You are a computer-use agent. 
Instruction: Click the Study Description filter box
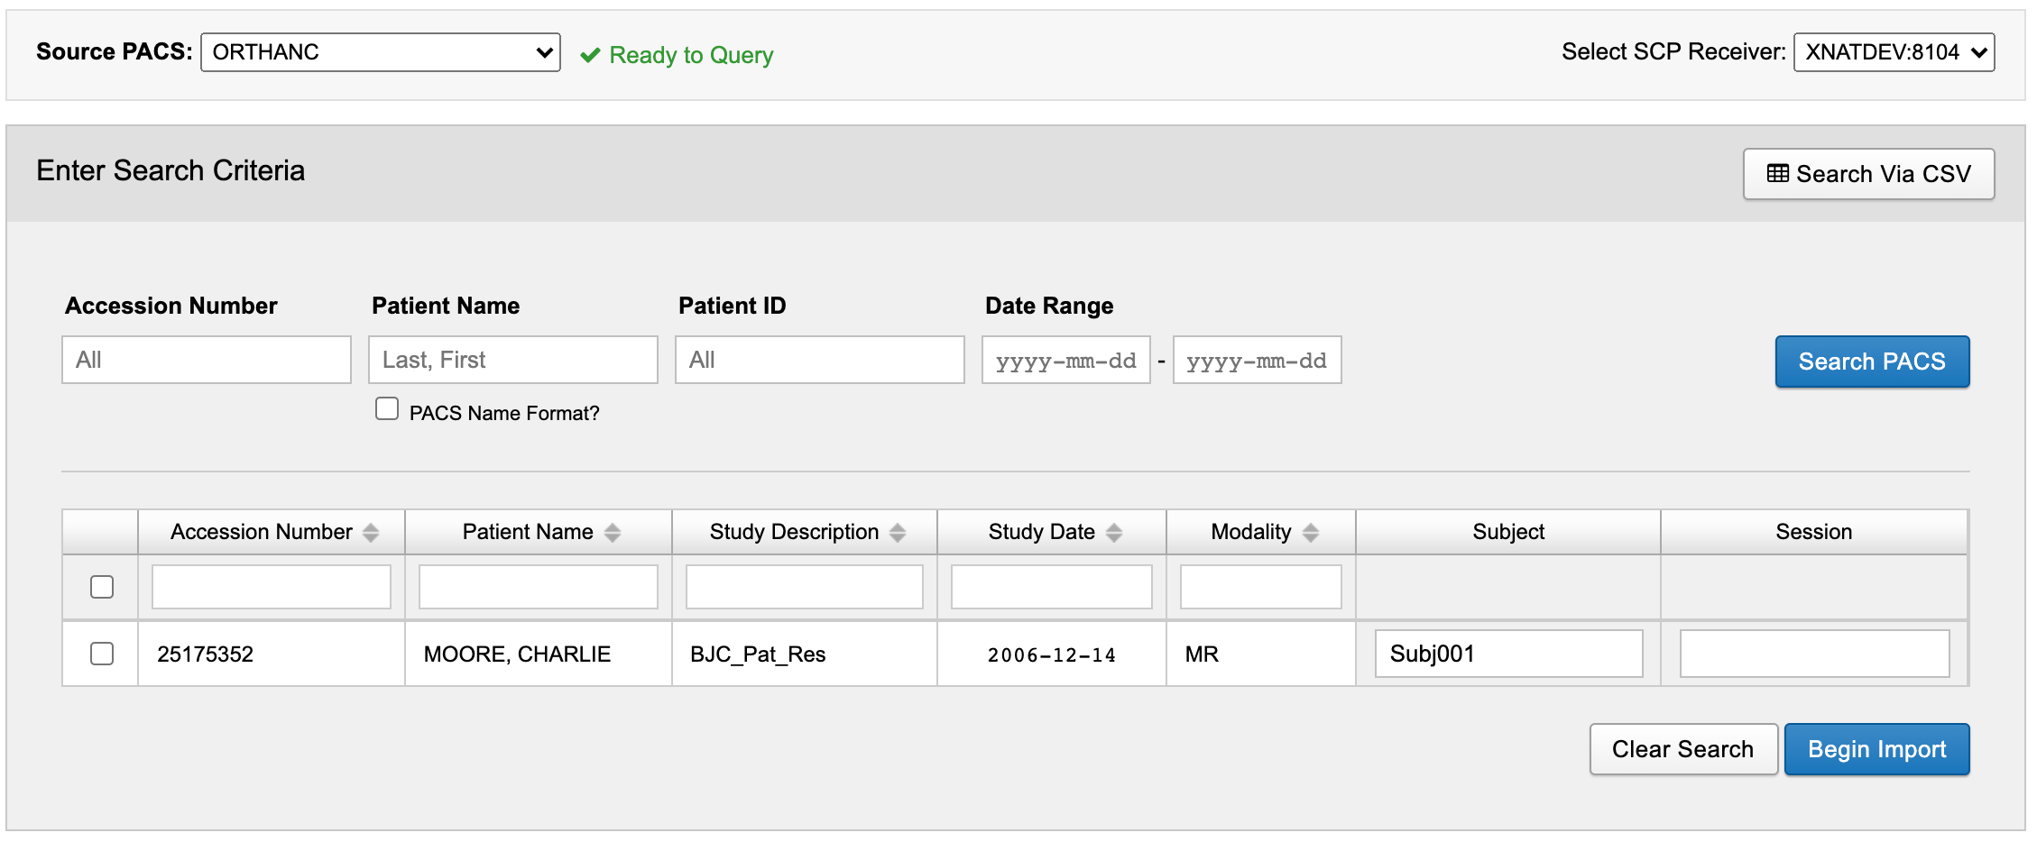click(x=804, y=587)
